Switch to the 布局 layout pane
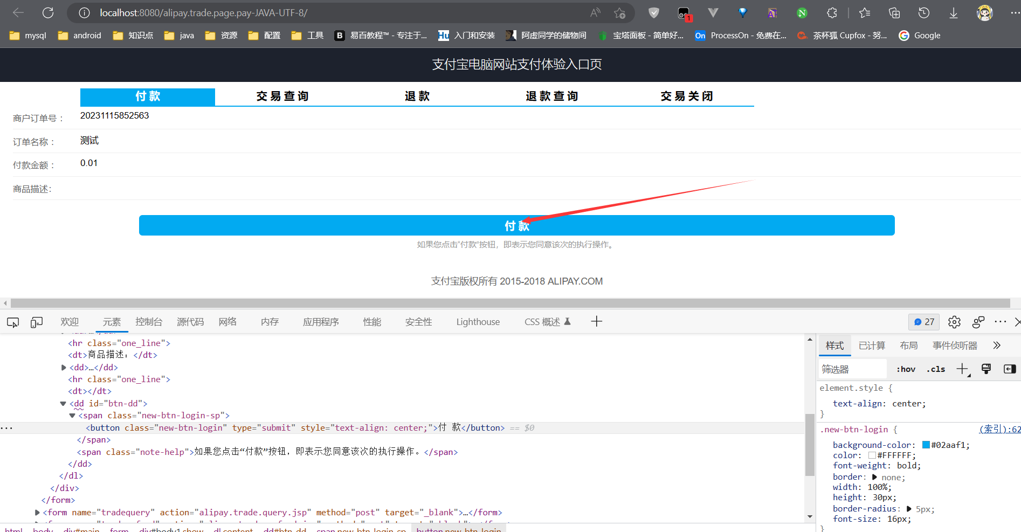The height and width of the screenshot is (532, 1021). point(909,346)
